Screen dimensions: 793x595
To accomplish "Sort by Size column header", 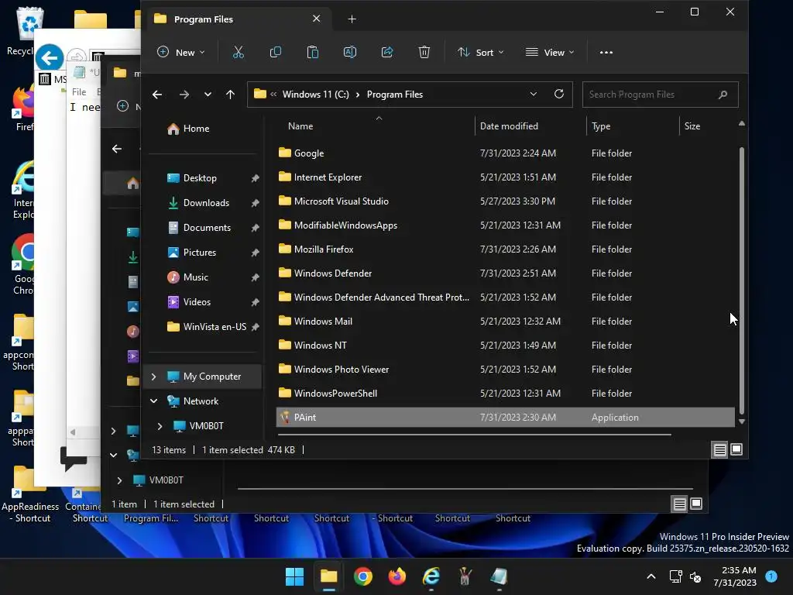I will pos(707,126).
